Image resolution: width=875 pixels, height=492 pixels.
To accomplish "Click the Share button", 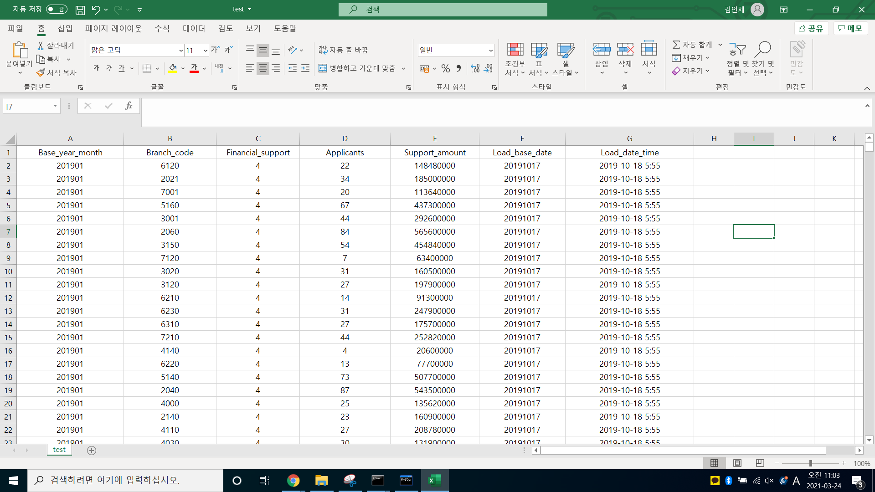I will 811,28.
